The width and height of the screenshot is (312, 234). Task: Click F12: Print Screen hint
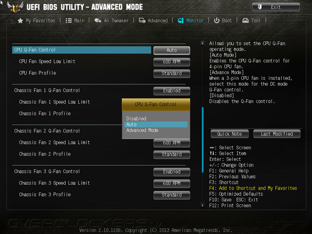230,206
